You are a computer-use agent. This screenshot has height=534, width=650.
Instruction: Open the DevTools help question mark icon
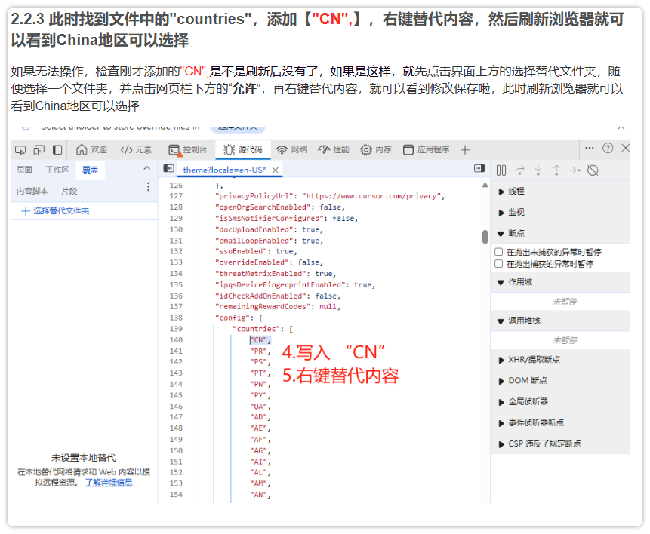[x=608, y=149]
